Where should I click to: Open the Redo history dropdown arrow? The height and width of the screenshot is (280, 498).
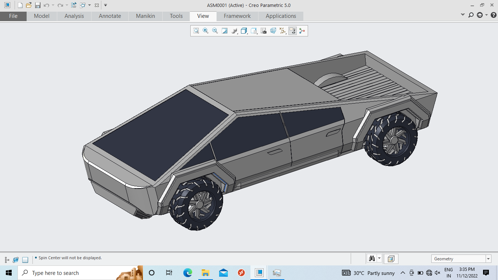67,5
